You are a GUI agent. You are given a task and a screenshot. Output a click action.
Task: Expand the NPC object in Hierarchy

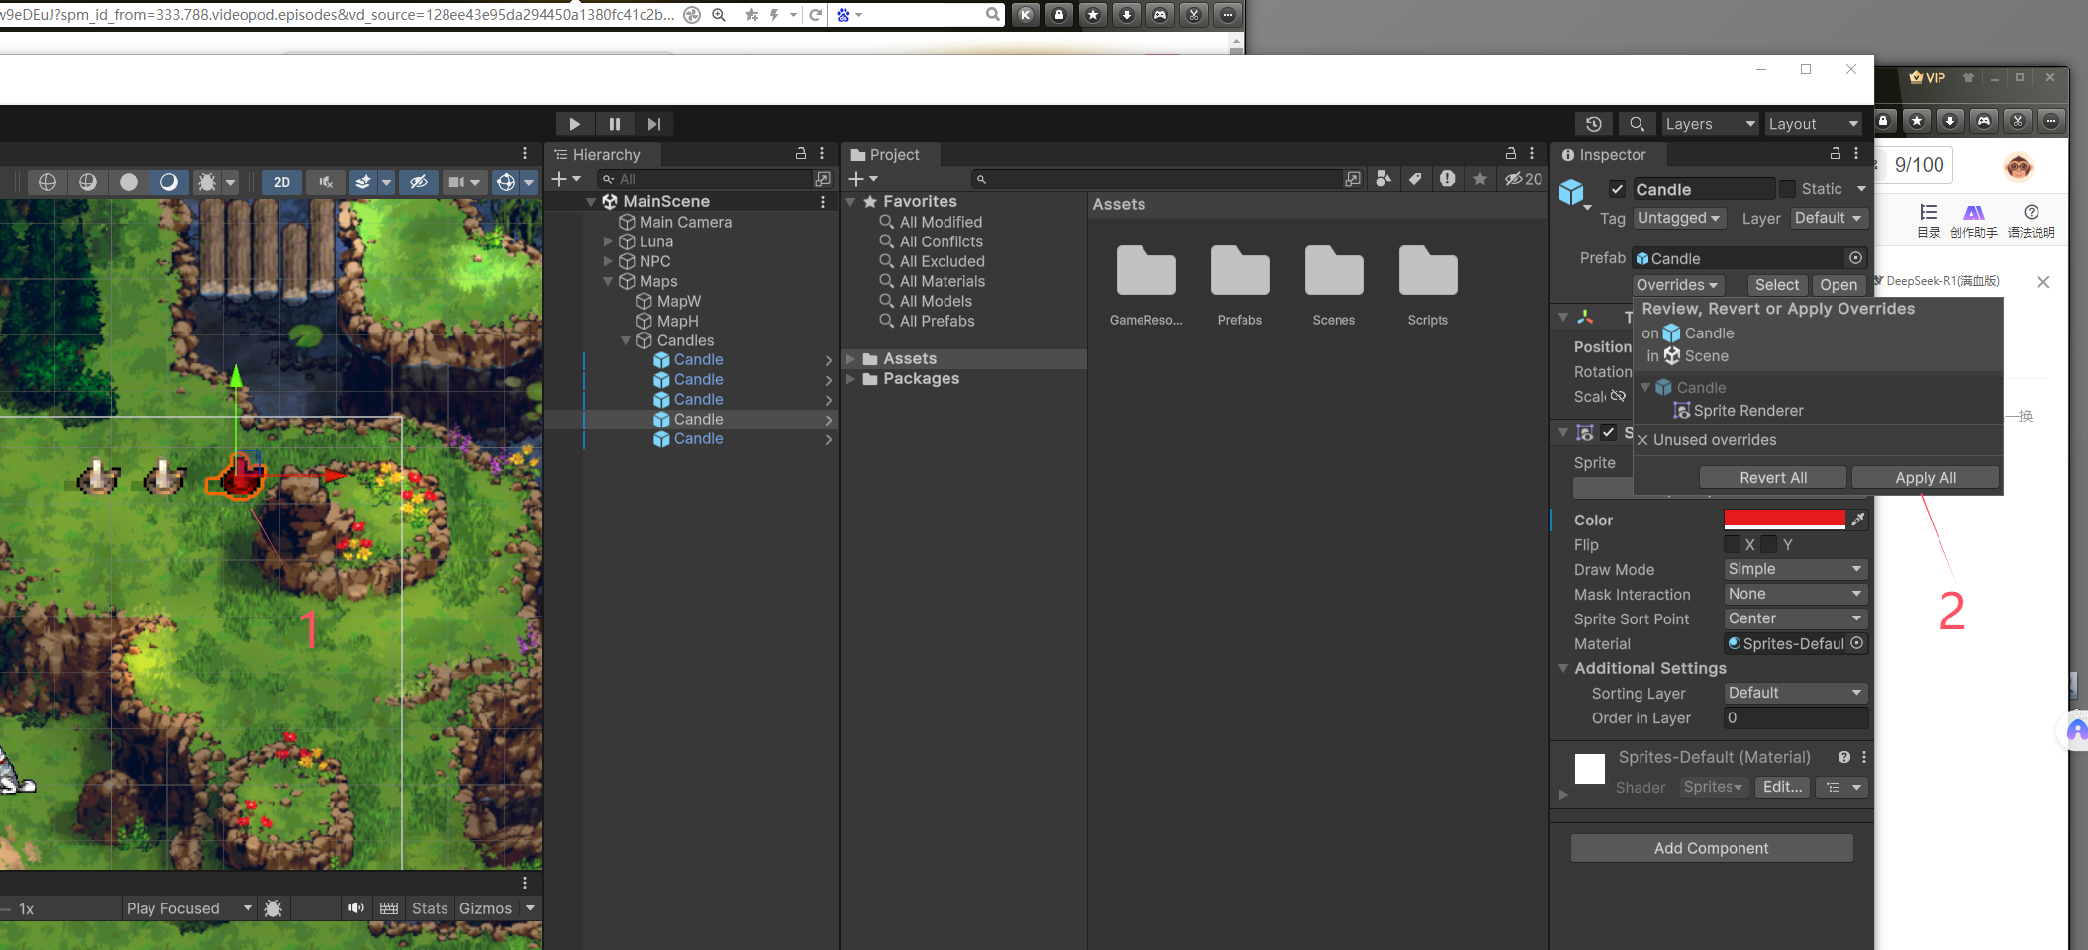(x=608, y=261)
